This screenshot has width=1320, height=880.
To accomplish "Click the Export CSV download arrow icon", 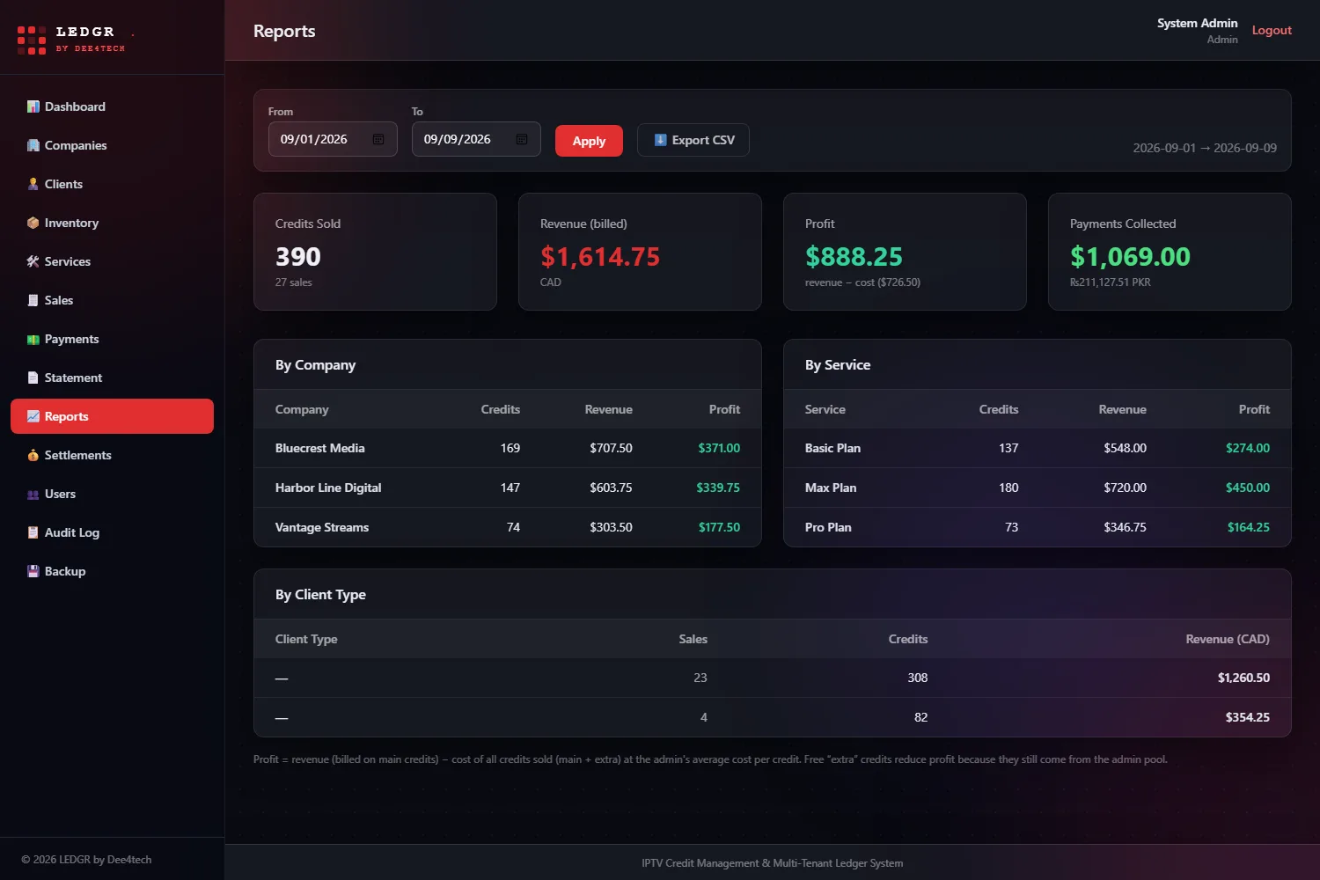I will pos(660,140).
